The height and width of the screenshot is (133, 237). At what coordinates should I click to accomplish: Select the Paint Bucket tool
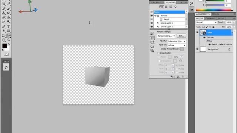[9, 17]
